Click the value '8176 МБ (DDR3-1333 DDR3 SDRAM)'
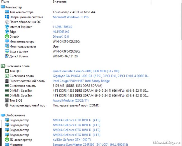This screenshot has width=182, height=146. click(77, 86)
